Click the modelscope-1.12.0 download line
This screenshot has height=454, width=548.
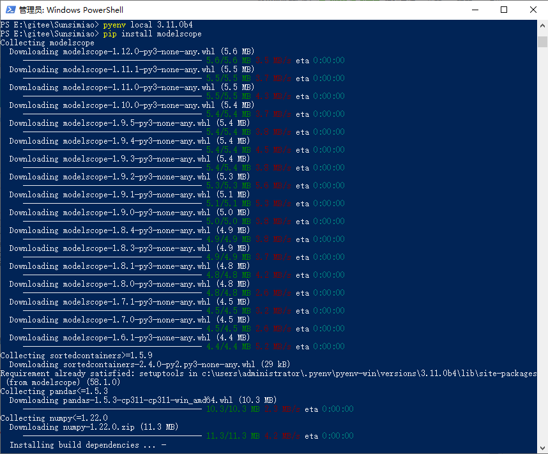tap(132, 52)
